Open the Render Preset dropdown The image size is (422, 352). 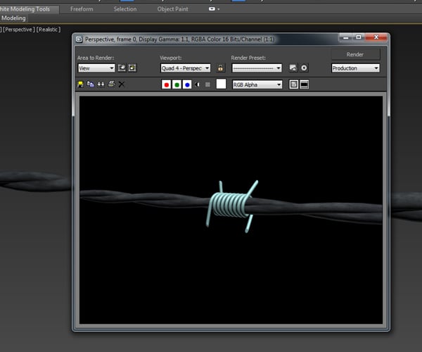pos(257,68)
